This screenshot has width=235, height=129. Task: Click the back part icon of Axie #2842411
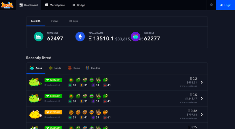click(85, 80)
